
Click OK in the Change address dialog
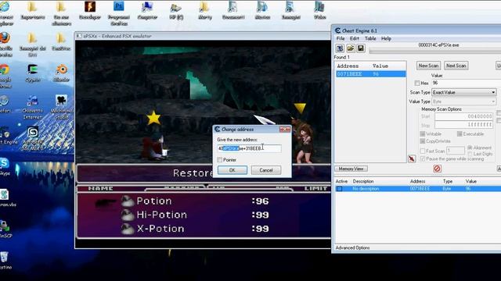232,170
